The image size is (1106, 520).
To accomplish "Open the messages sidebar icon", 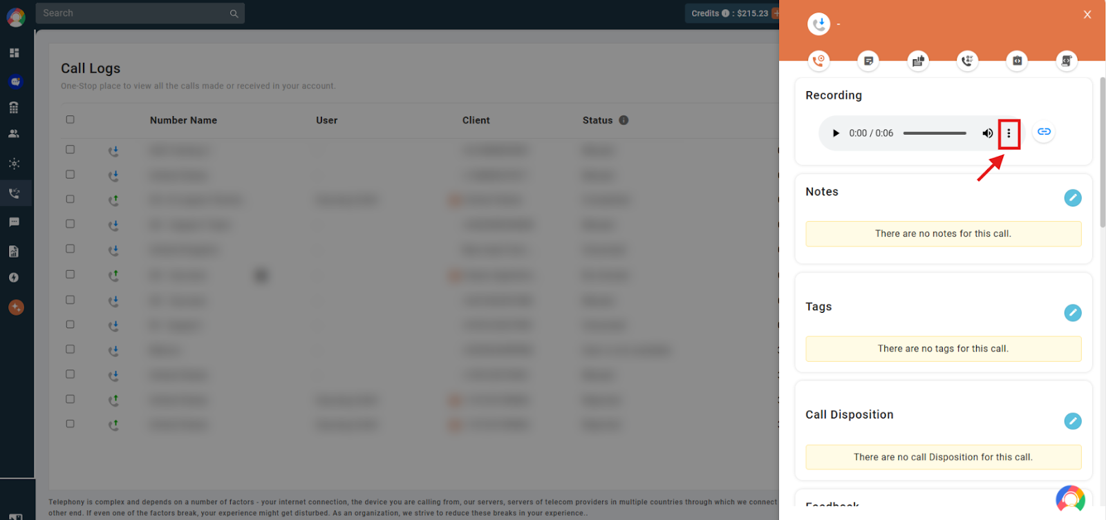I will pyautogui.click(x=14, y=222).
